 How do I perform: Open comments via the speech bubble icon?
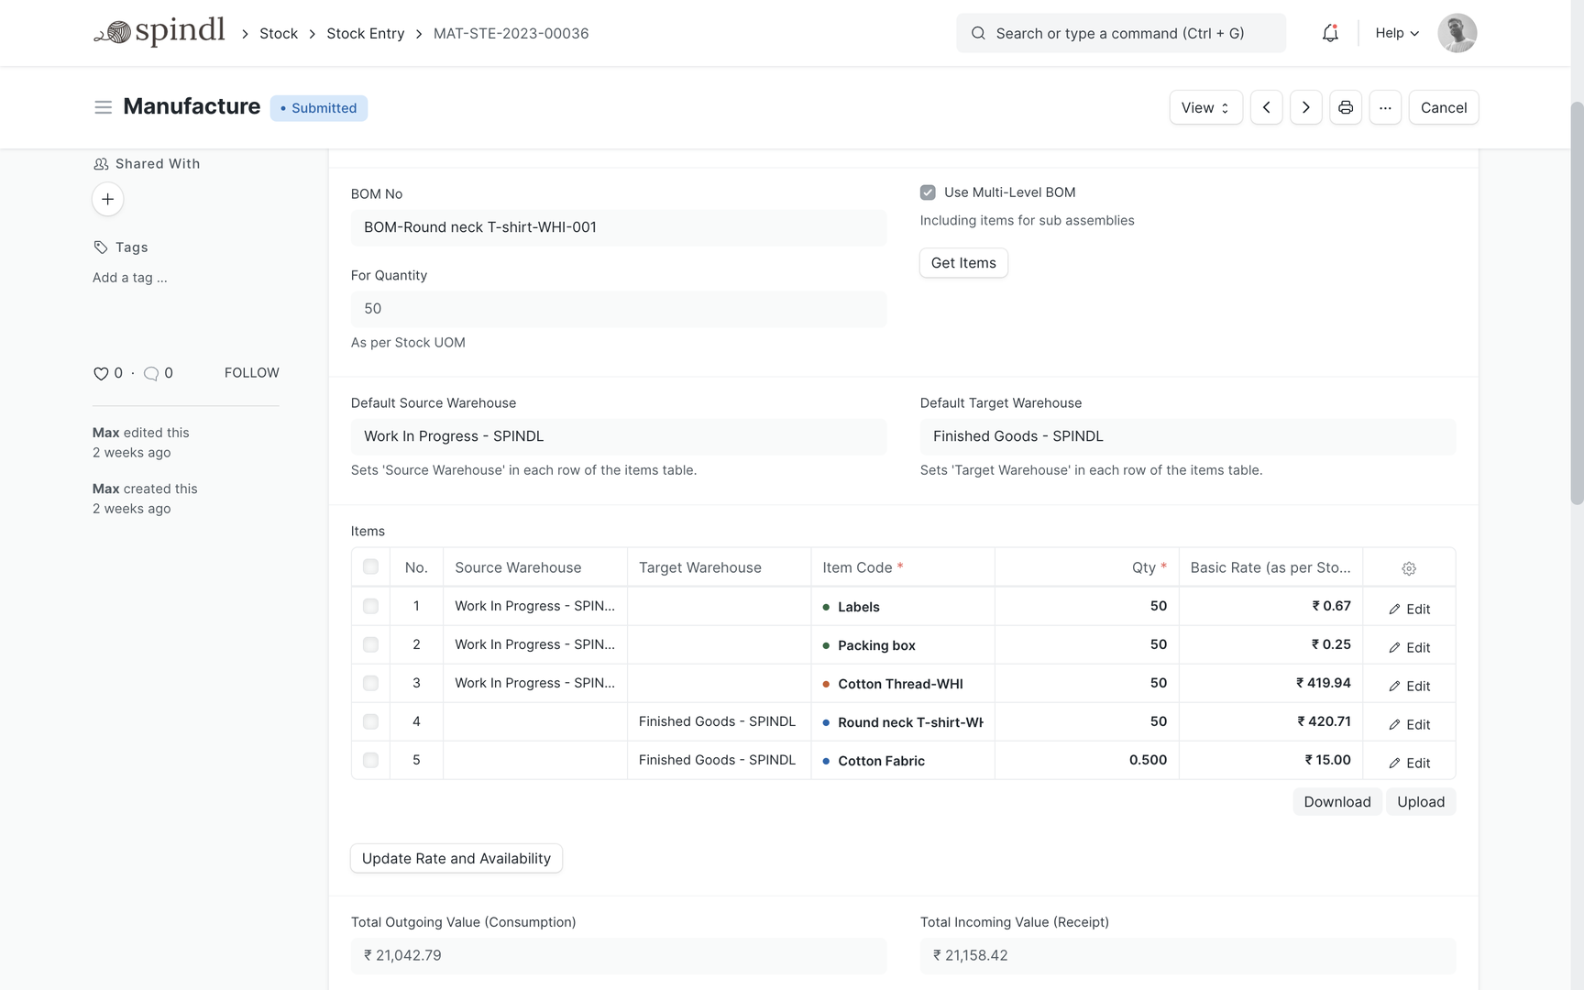pyautogui.click(x=150, y=374)
